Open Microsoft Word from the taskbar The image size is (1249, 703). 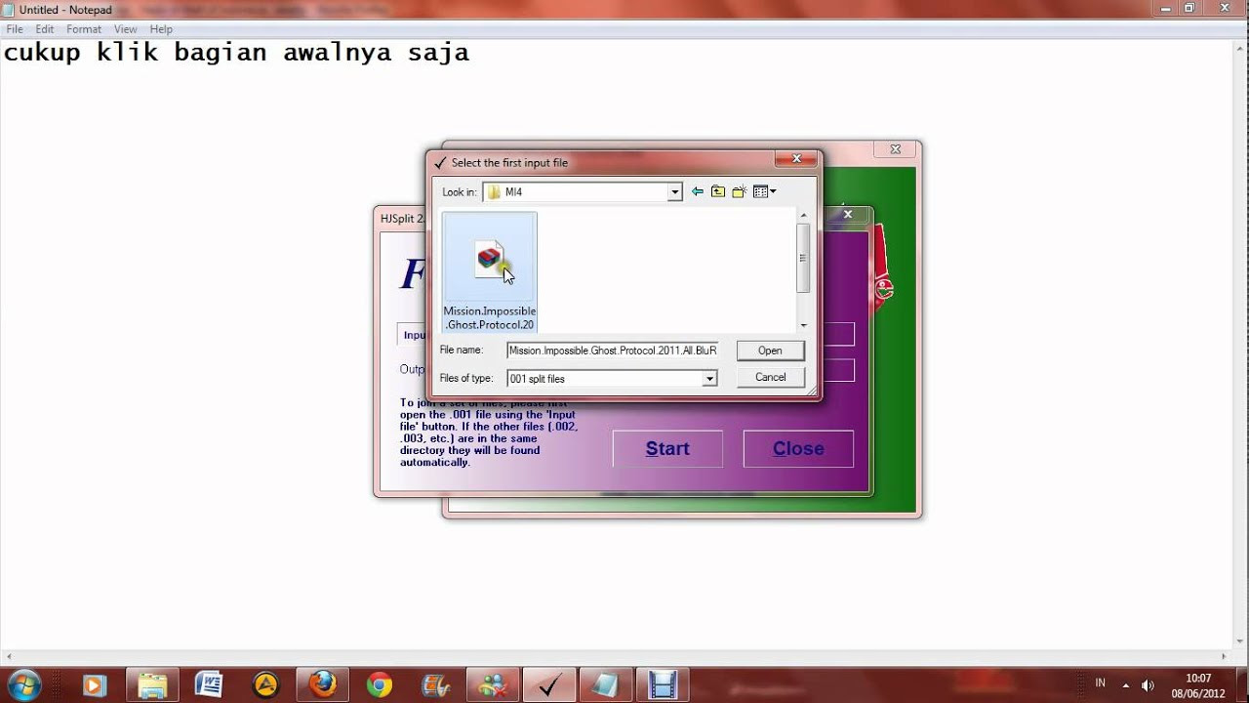point(209,683)
